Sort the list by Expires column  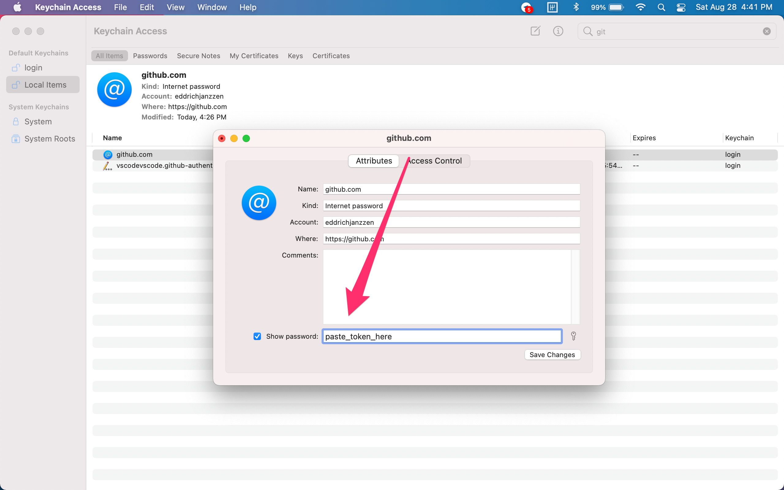(x=644, y=138)
